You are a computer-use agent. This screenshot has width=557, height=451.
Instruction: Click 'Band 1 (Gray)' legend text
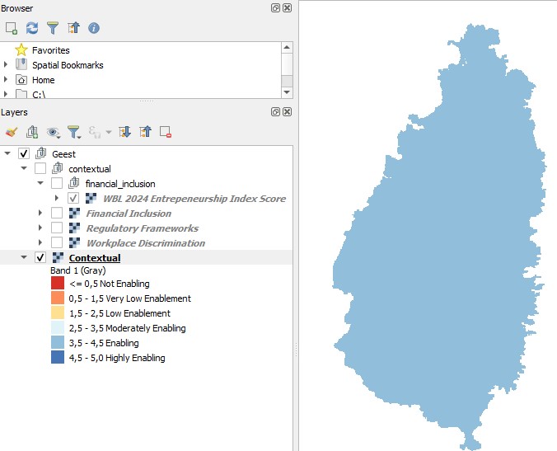point(78,270)
